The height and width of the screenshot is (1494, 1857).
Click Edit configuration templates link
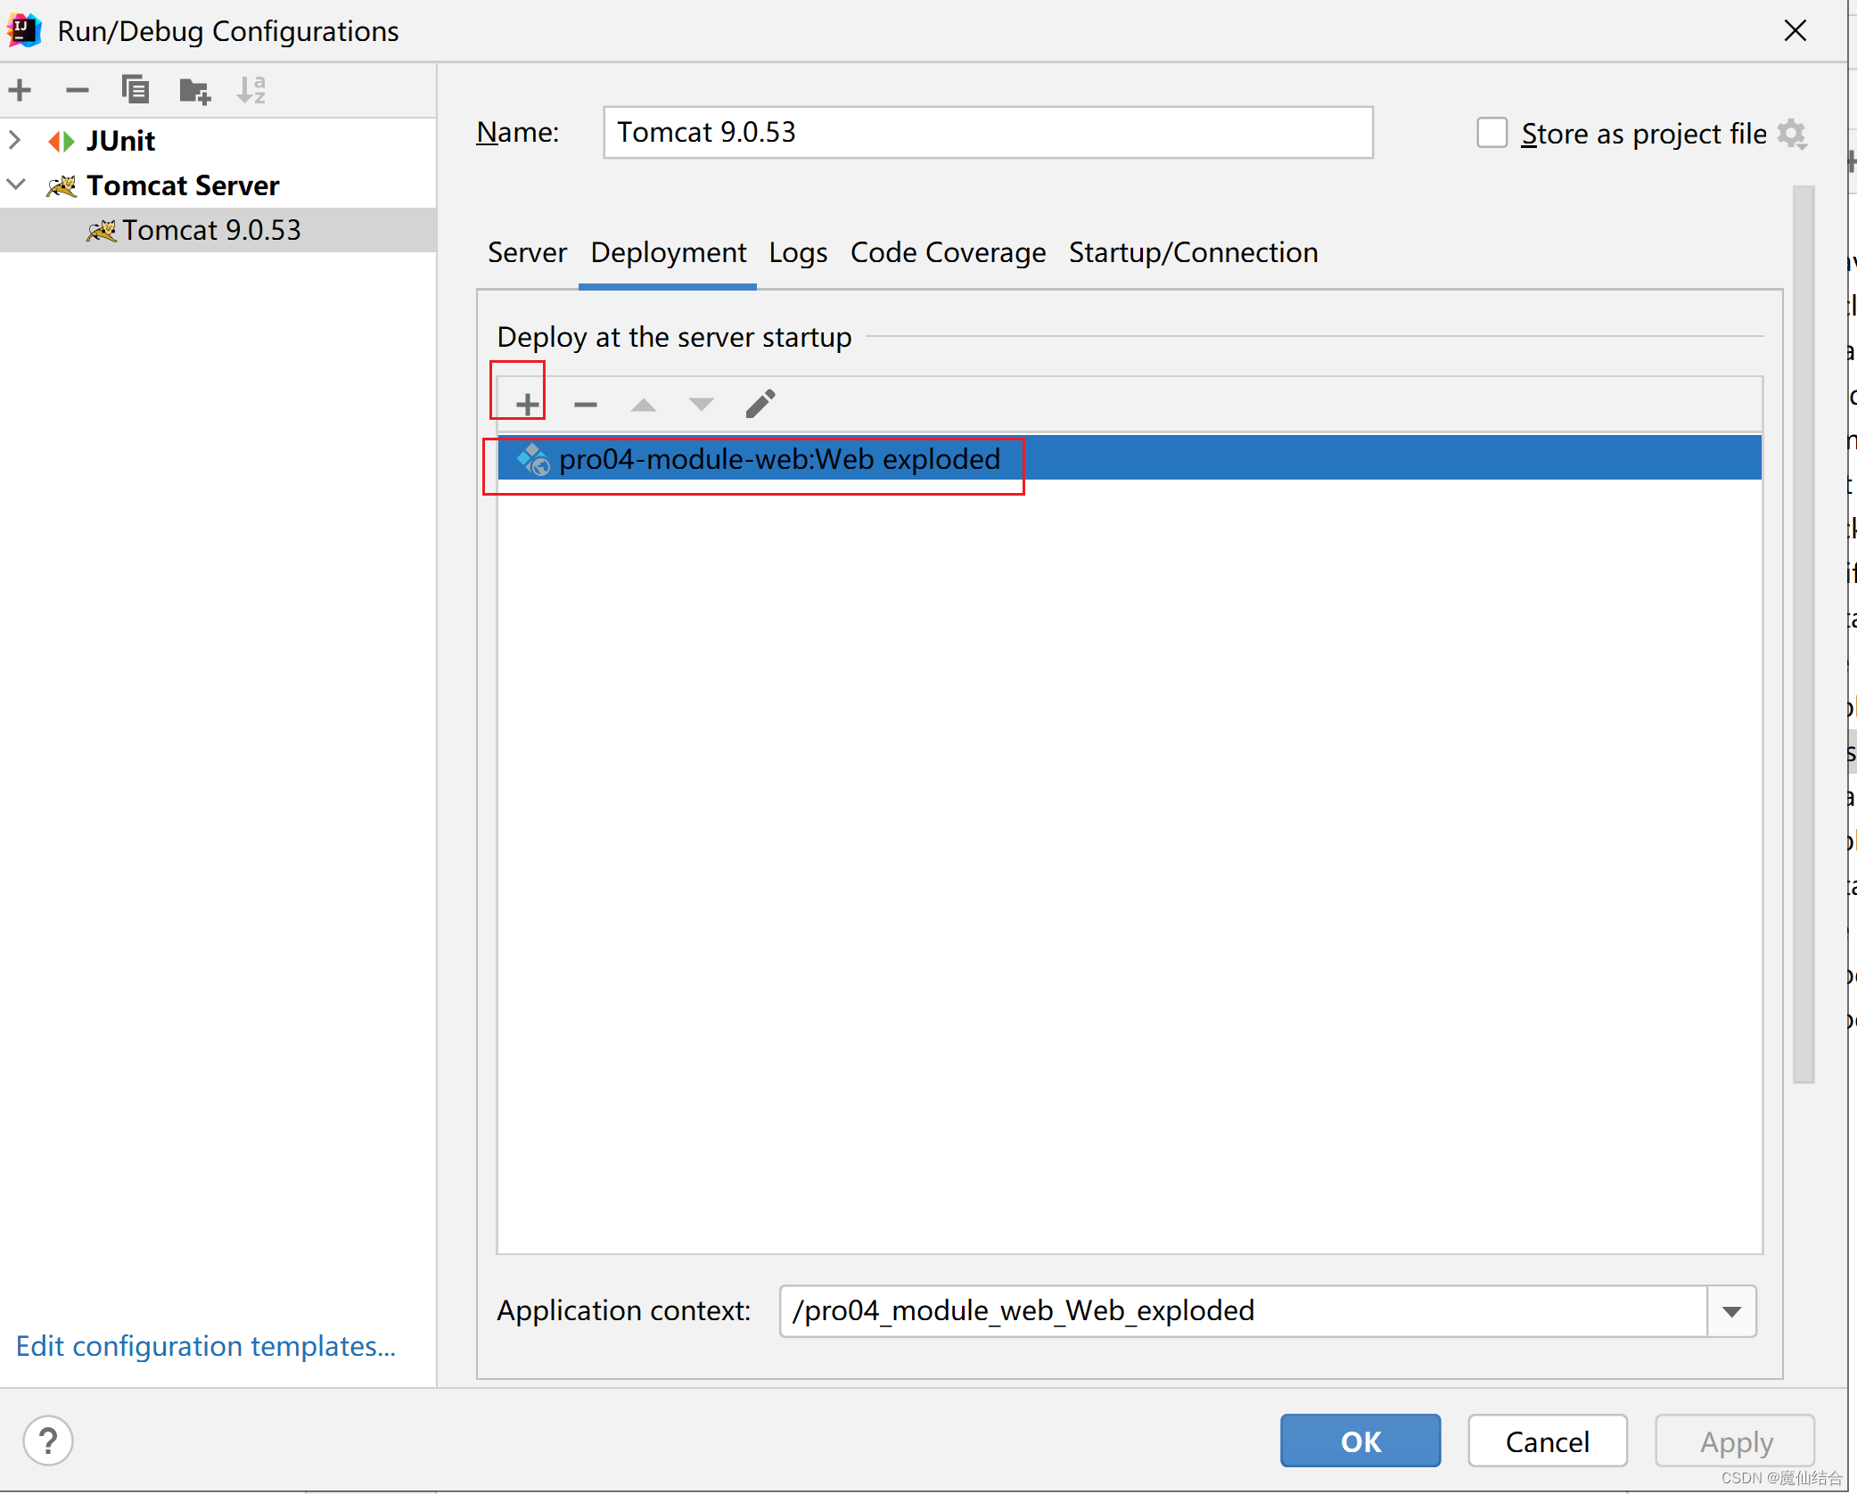[x=206, y=1344]
